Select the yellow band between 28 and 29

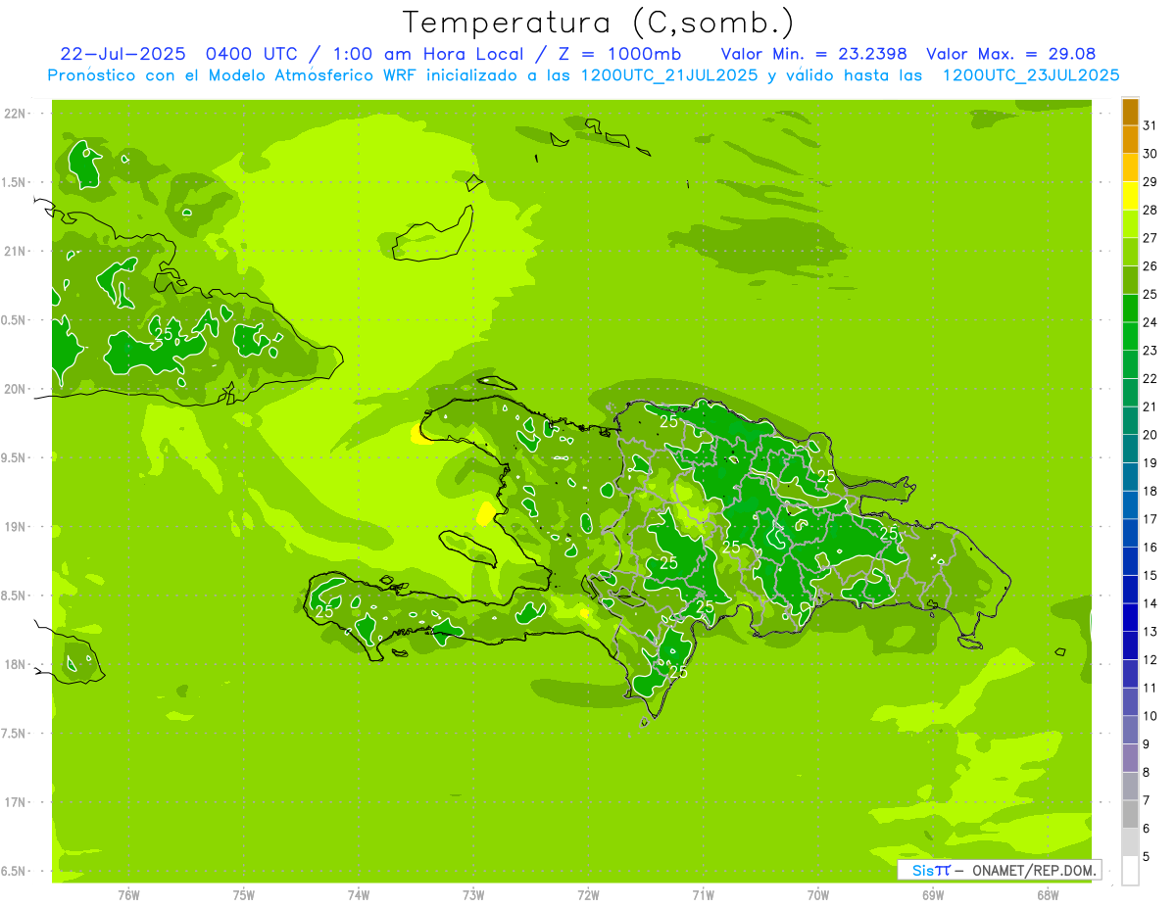coord(1130,197)
